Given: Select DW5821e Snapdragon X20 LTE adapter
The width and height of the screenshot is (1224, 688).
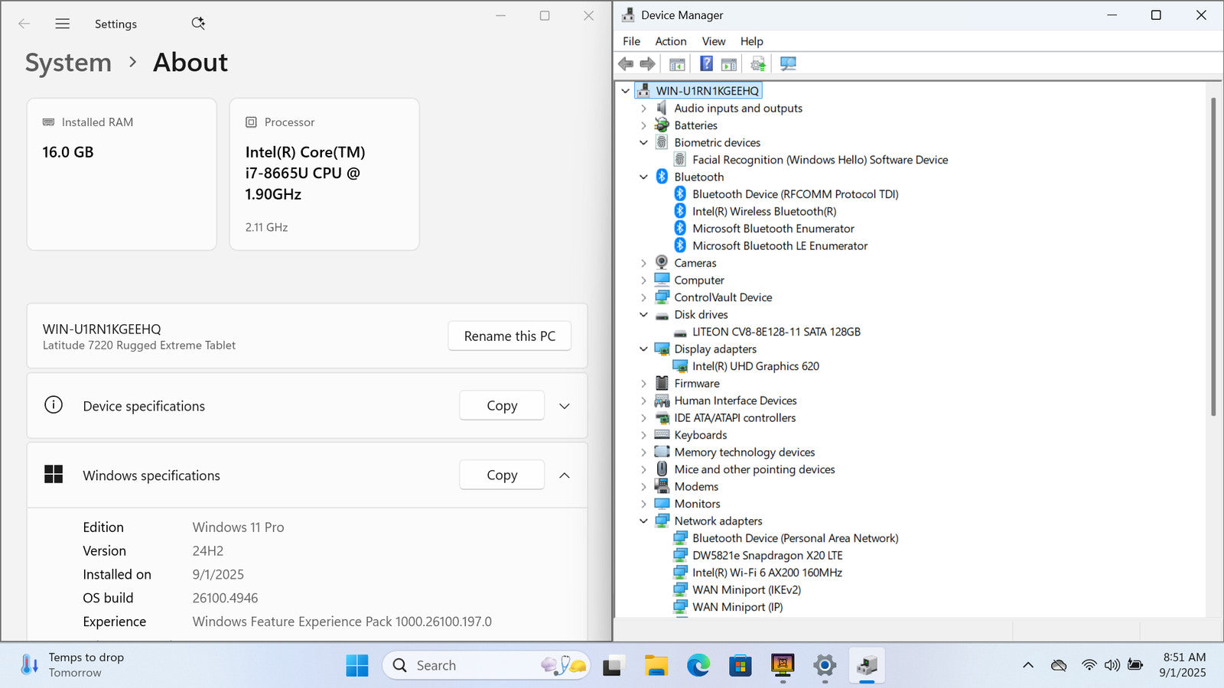Looking at the screenshot, I should (x=767, y=556).
